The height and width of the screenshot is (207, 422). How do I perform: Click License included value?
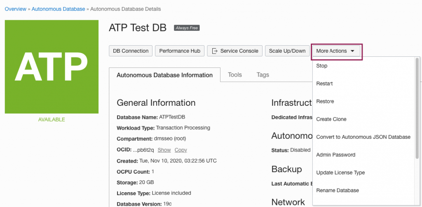pos(171,193)
